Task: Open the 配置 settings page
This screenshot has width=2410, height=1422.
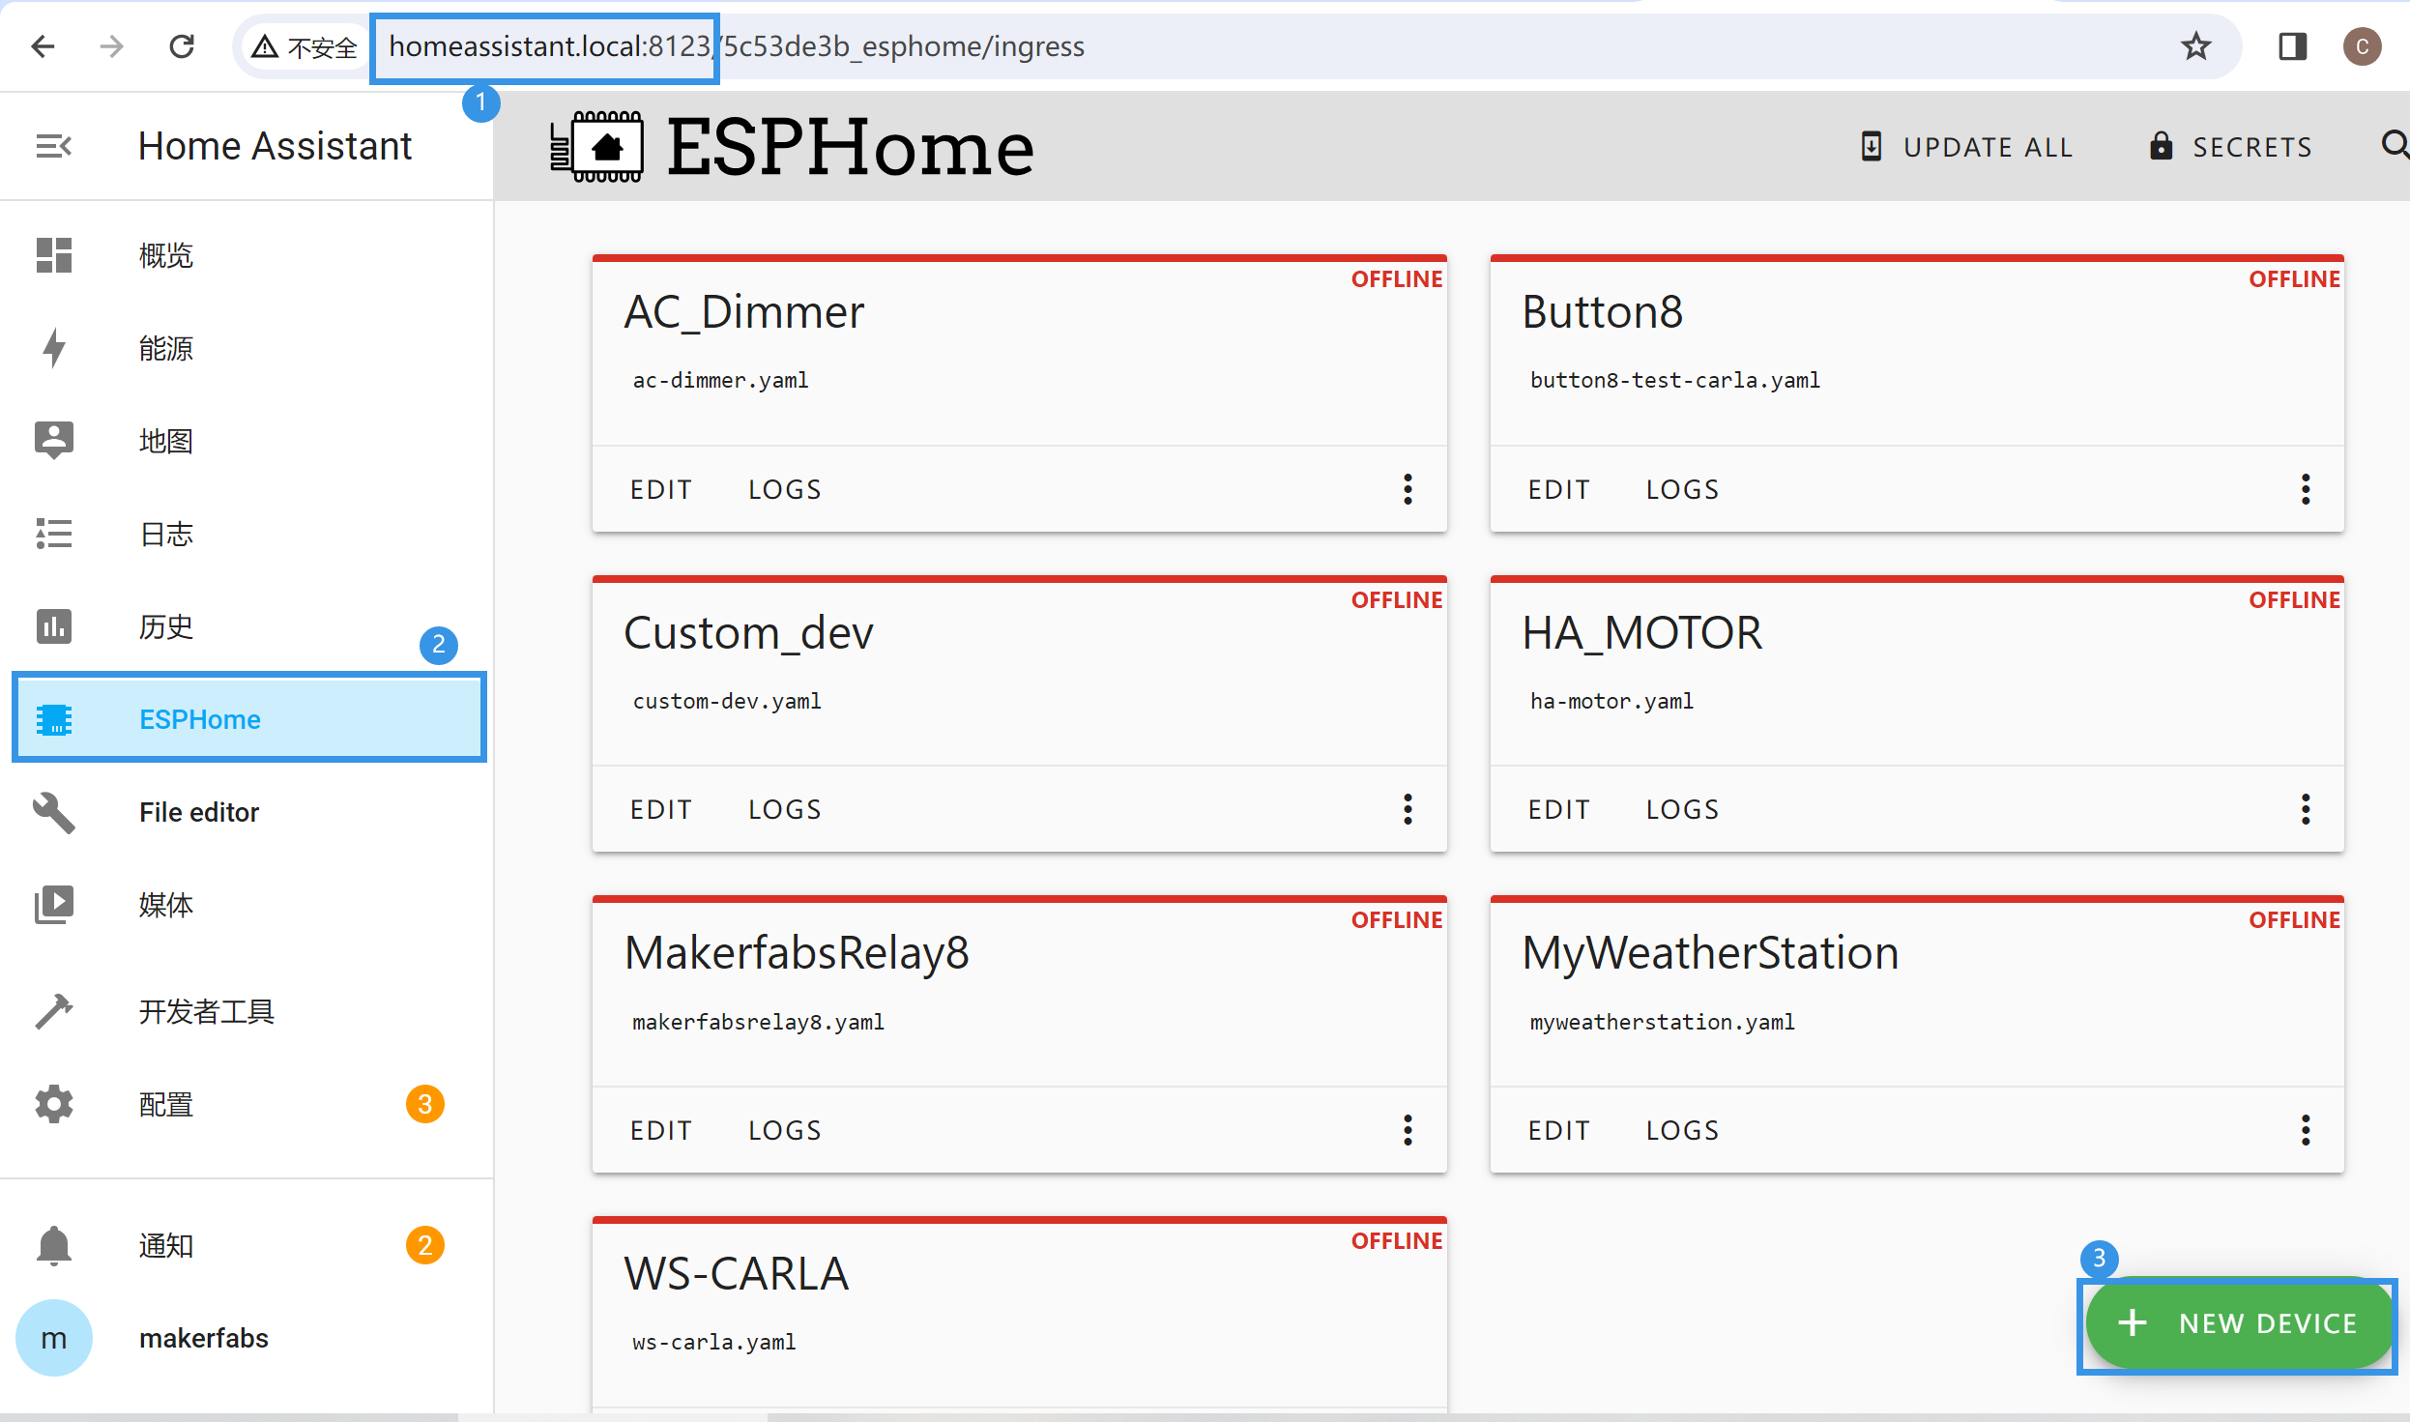Action: click(x=247, y=1104)
